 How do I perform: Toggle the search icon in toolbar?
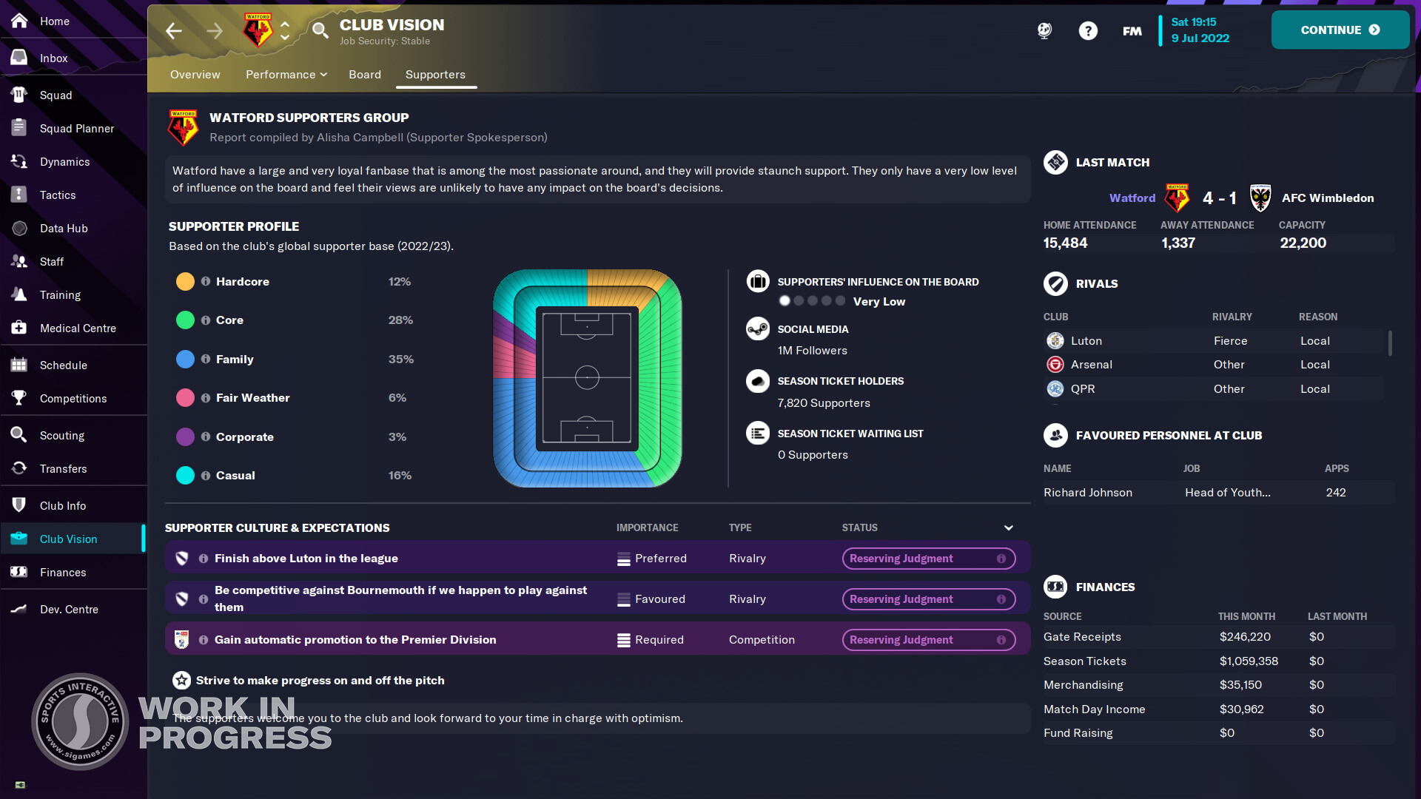(320, 30)
